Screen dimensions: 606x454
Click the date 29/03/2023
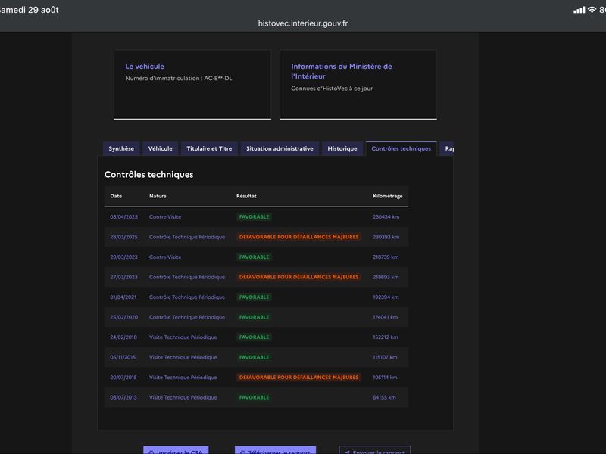(x=123, y=257)
